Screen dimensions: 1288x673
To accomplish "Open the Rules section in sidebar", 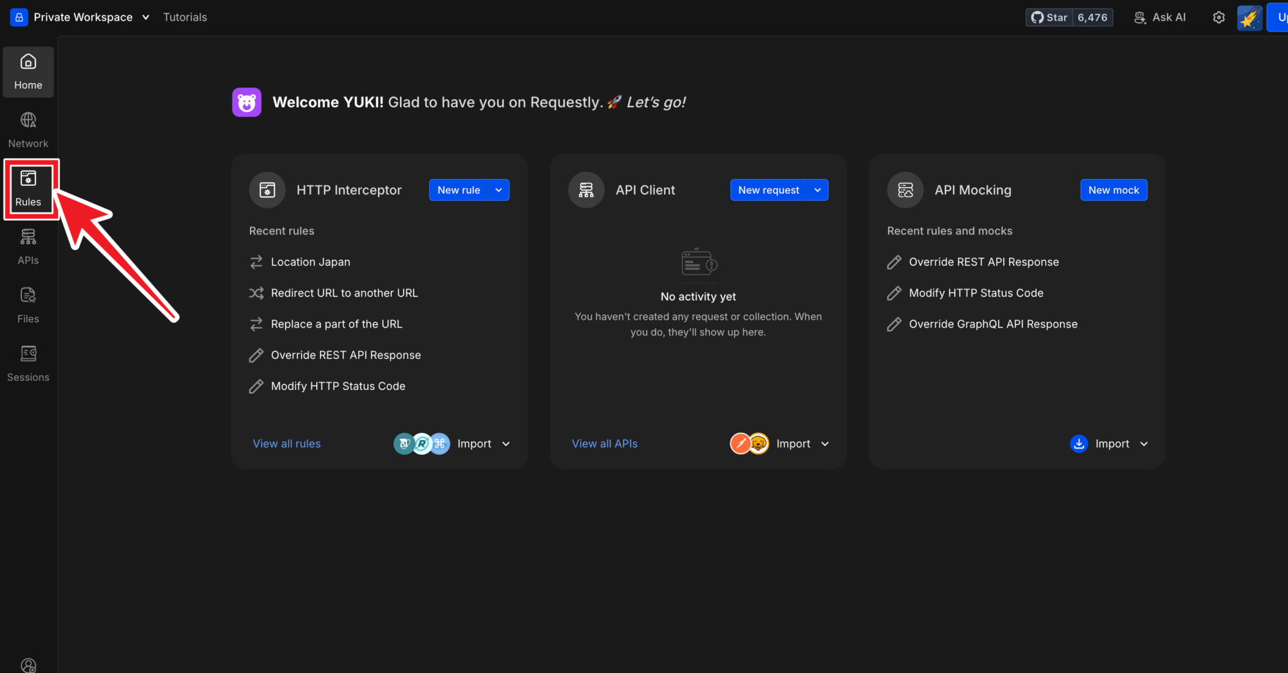I will pyautogui.click(x=28, y=188).
